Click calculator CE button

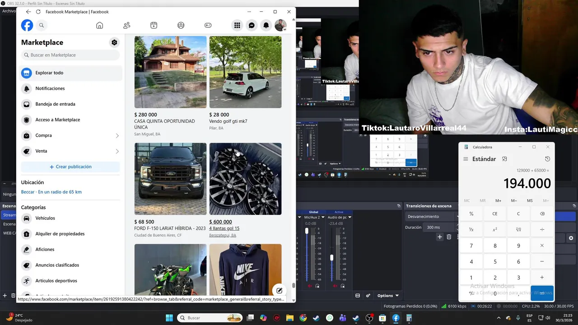tap(495, 214)
